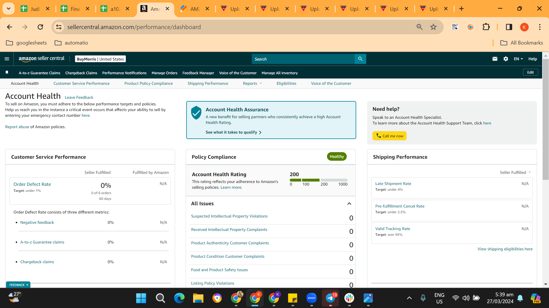Open the BuyMorris United States marketplace switcher
The width and height of the screenshot is (549, 308).
coord(100,59)
